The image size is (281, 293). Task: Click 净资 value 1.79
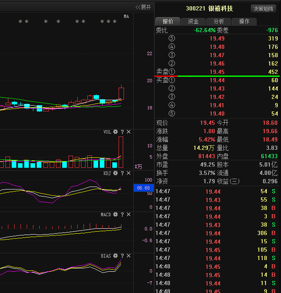coord(209,181)
